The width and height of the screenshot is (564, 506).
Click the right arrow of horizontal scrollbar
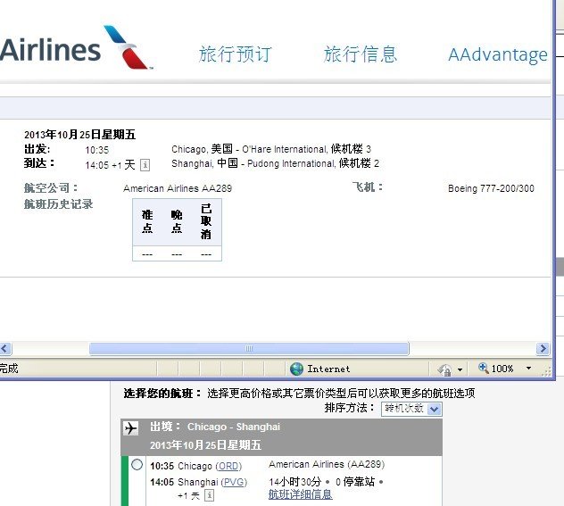[543, 349]
